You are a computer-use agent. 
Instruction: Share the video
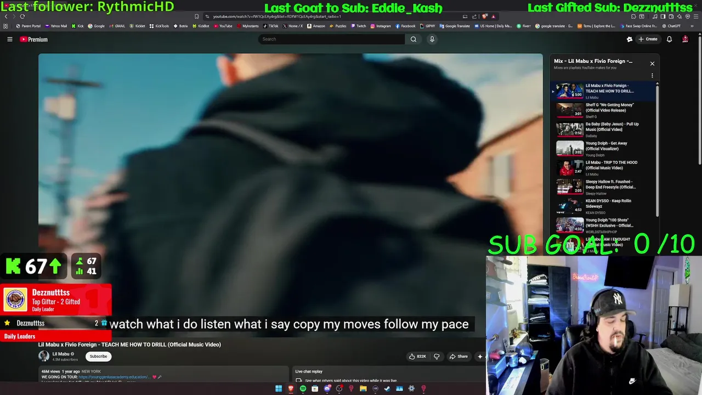pos(458,357)
